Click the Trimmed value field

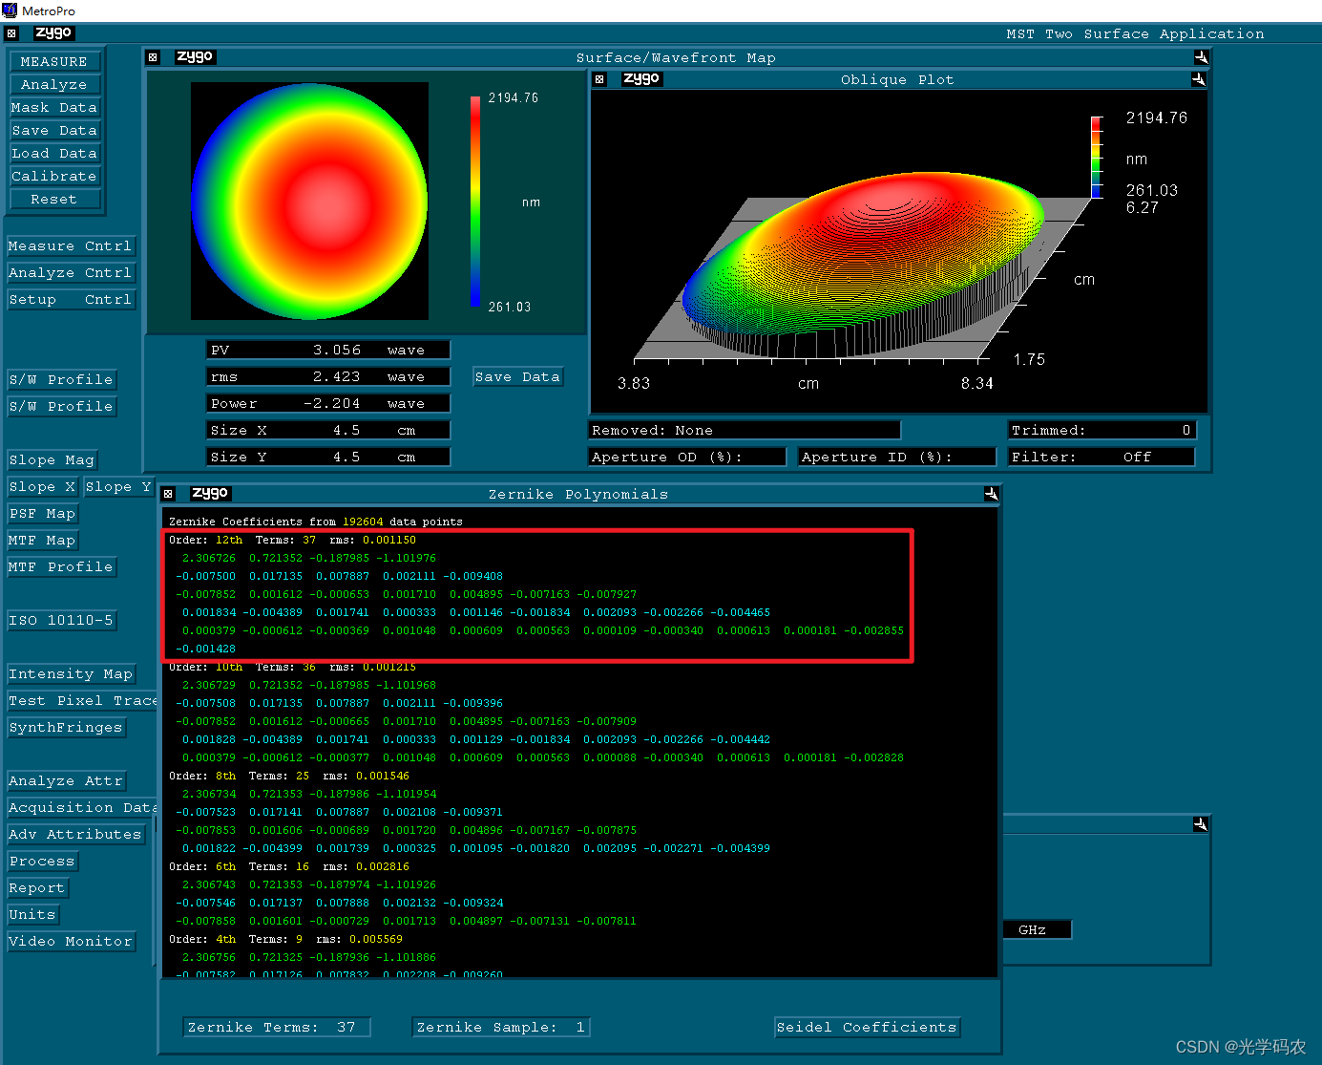click(x=1102, y=431)
